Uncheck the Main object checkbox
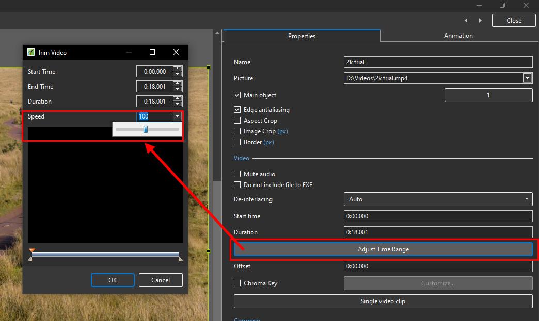Viewport: 539px width, 321px height. point(237,95)
